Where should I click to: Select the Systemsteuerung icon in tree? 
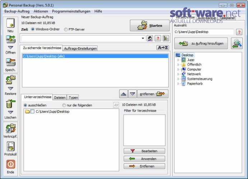point(184,79)
